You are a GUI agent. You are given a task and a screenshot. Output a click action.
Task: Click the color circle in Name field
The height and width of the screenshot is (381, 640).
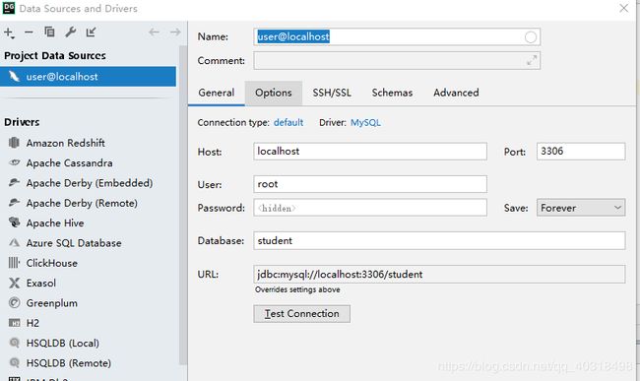[x=530, y=37]
